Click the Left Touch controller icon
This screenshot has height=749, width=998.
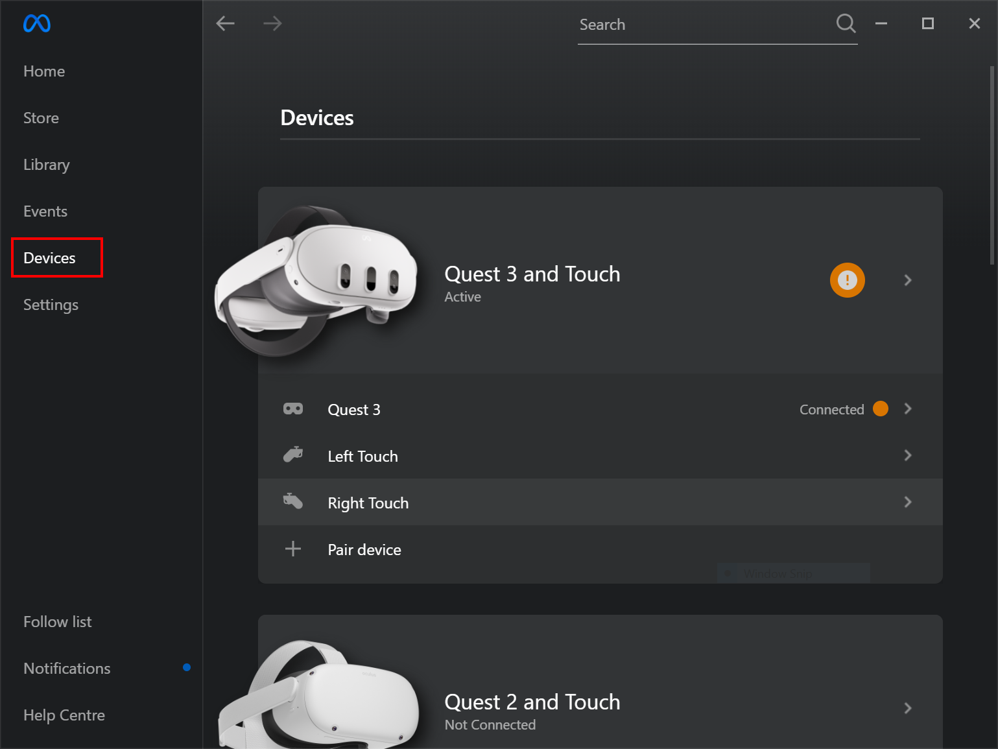pos(293,455)
